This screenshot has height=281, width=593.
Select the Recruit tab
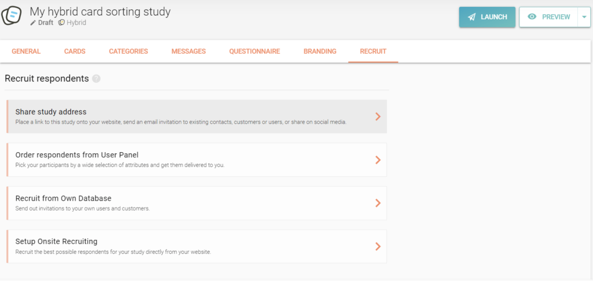373,51
